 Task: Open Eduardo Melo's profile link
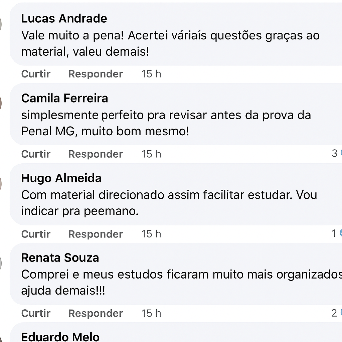(x=60, y=337)
